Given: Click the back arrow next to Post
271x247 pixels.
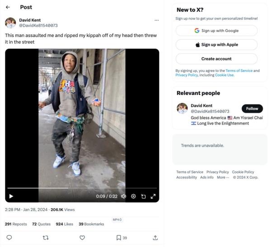Looking at the screenshot, I should pos(8,7).
